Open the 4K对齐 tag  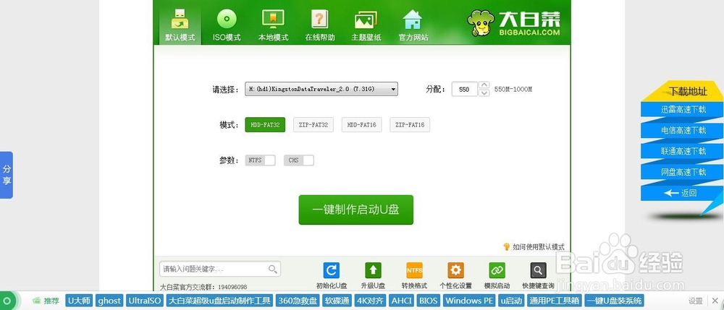pos(370,301)
